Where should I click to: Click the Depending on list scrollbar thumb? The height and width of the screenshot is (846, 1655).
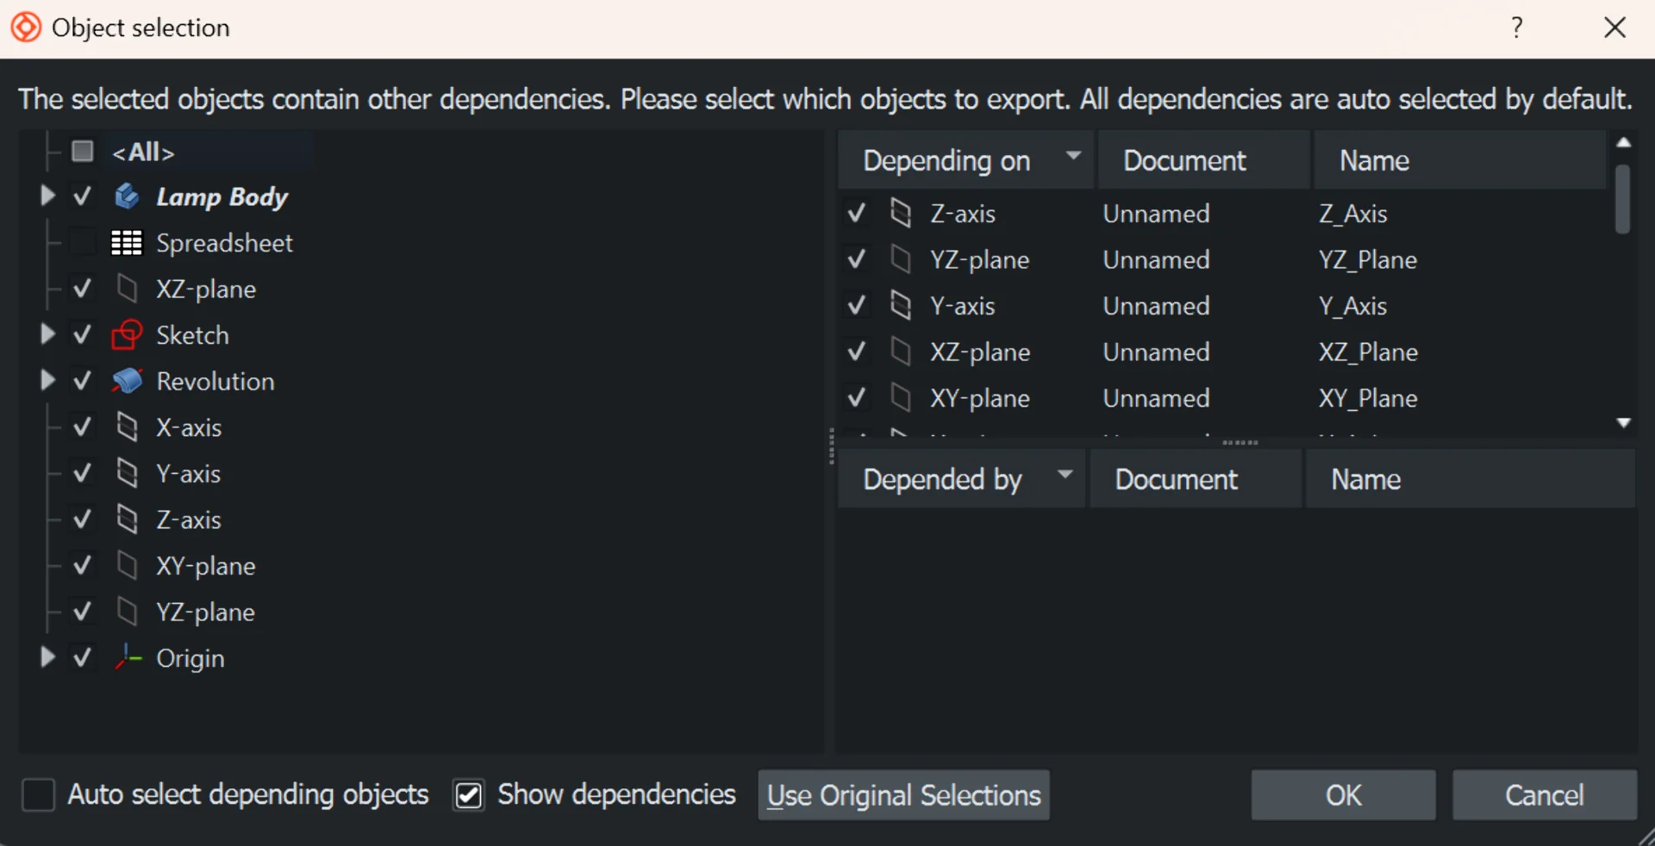point(1622,200)
